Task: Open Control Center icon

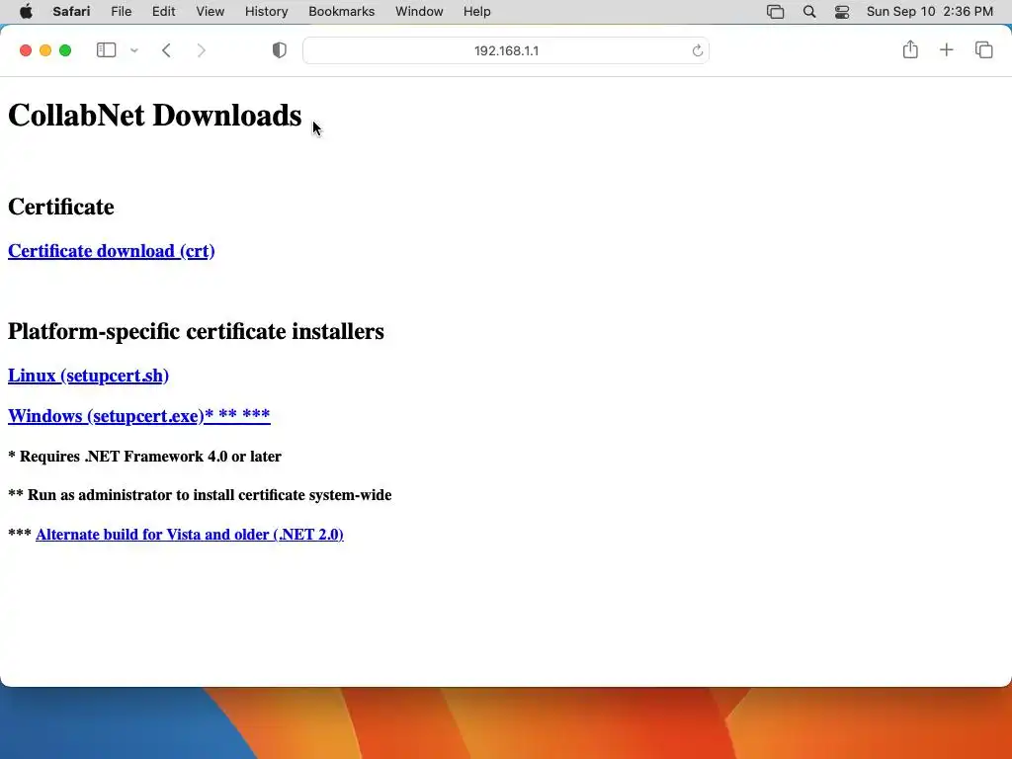Action: pyautogui.click(x=842, y=12)
